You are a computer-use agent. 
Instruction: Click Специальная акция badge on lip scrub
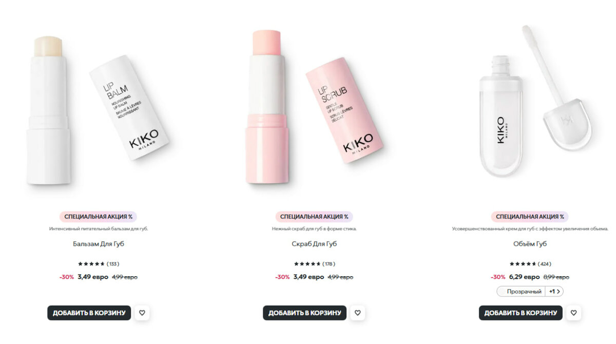[314, 217]
